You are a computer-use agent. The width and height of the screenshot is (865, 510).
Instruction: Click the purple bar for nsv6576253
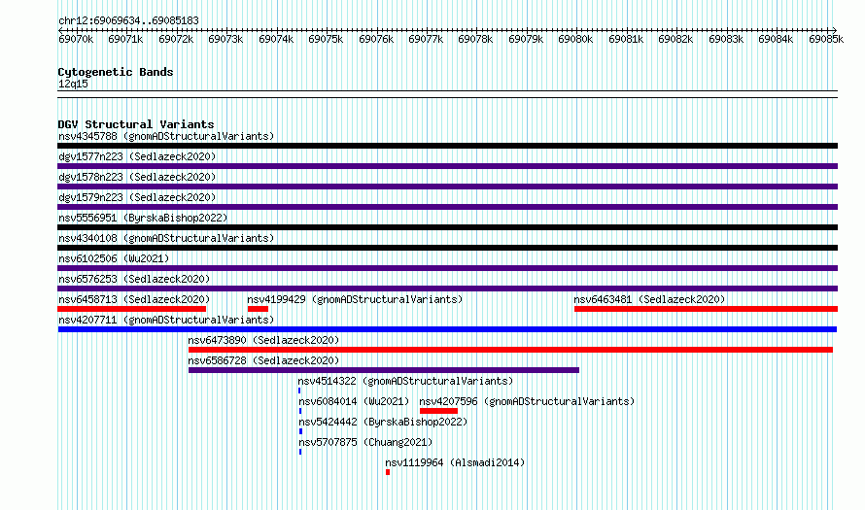click(x=447, y=289)
